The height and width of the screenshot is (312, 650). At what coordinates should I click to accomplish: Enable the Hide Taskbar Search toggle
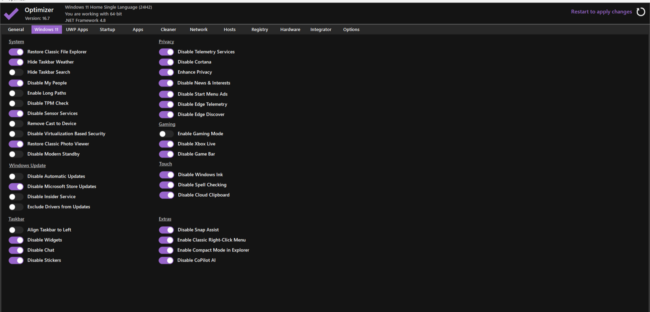16,72
